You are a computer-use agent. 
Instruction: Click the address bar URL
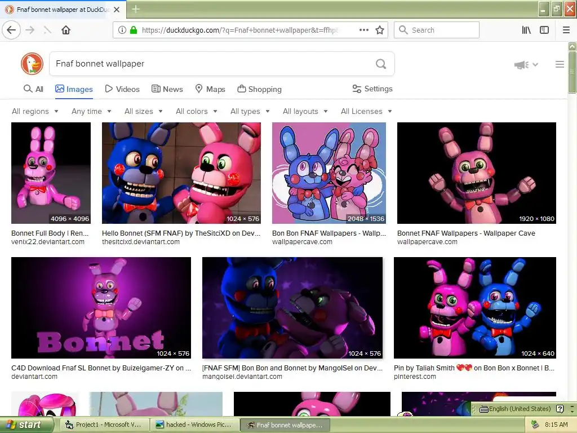[x=240, y=30]
